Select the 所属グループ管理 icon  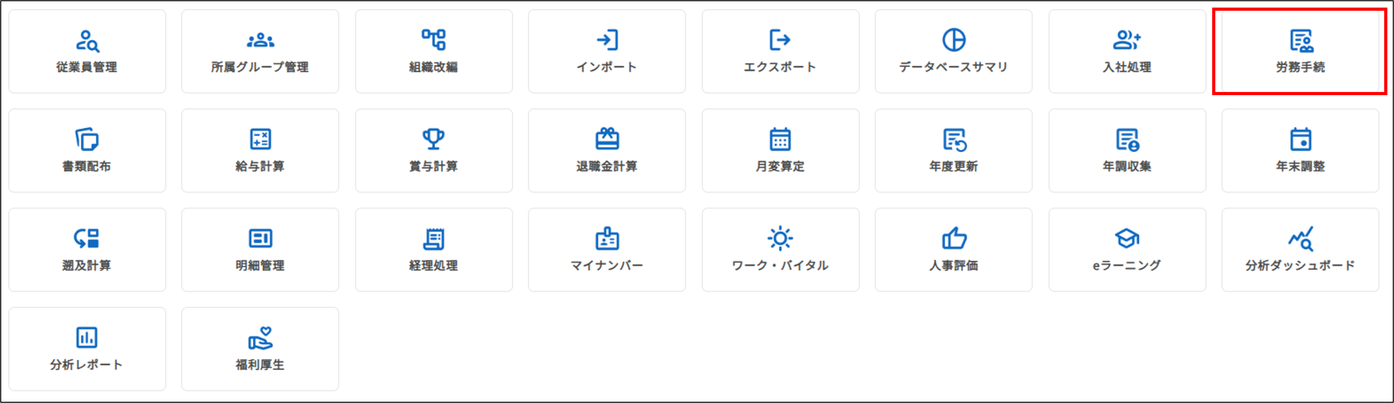pyautogui.click(x=260, y=52)
